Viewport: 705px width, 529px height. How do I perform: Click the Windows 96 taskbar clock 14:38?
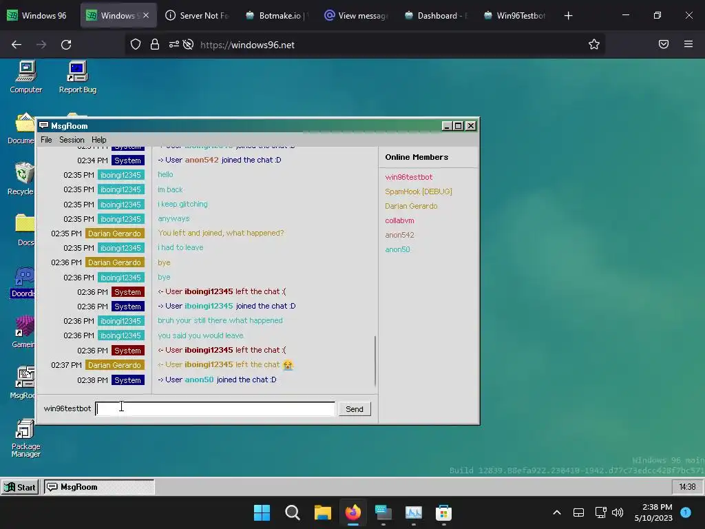[687, 487]
